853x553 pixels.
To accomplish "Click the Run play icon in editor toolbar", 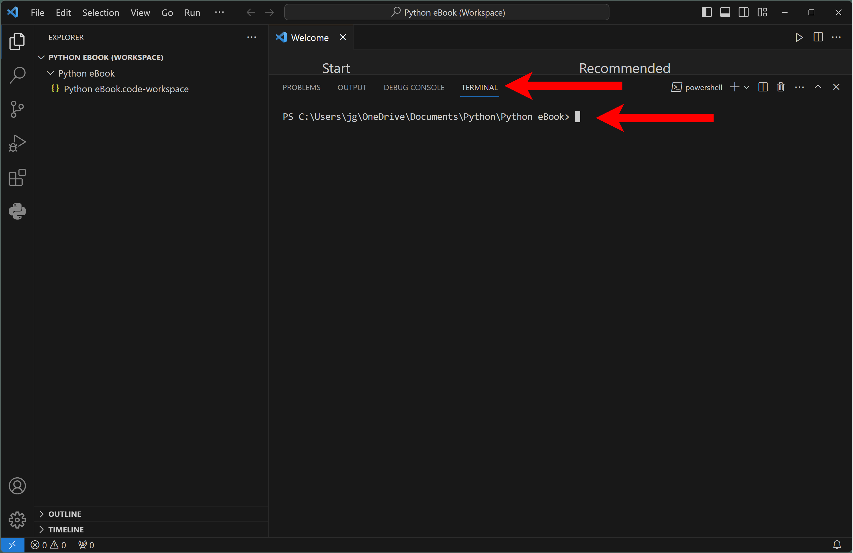I will (x=799, y=37).
